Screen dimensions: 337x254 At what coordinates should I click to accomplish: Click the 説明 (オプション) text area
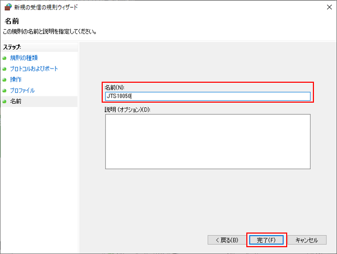click(208, 141)
